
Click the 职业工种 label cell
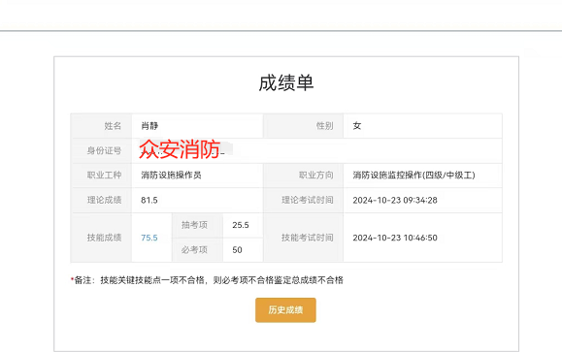tap(102, 176)
